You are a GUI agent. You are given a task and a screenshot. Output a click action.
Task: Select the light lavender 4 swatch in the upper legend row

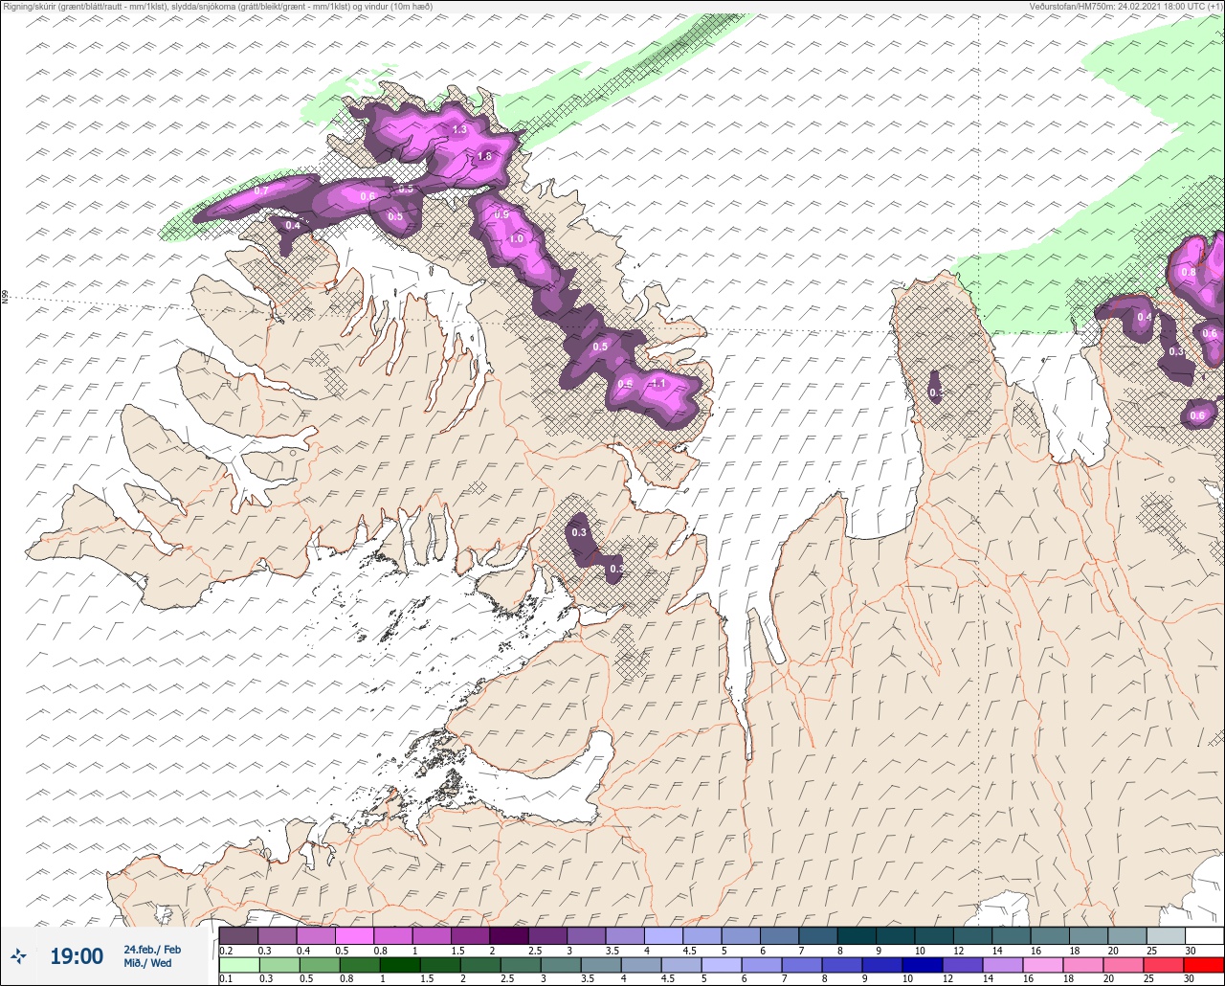tap(663, 935)
